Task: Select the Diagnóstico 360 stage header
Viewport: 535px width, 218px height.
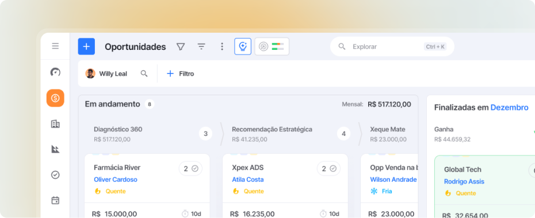Action: tap(118, 129)
